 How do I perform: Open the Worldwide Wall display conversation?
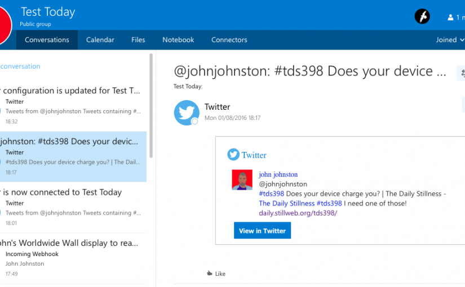(73, 258)
